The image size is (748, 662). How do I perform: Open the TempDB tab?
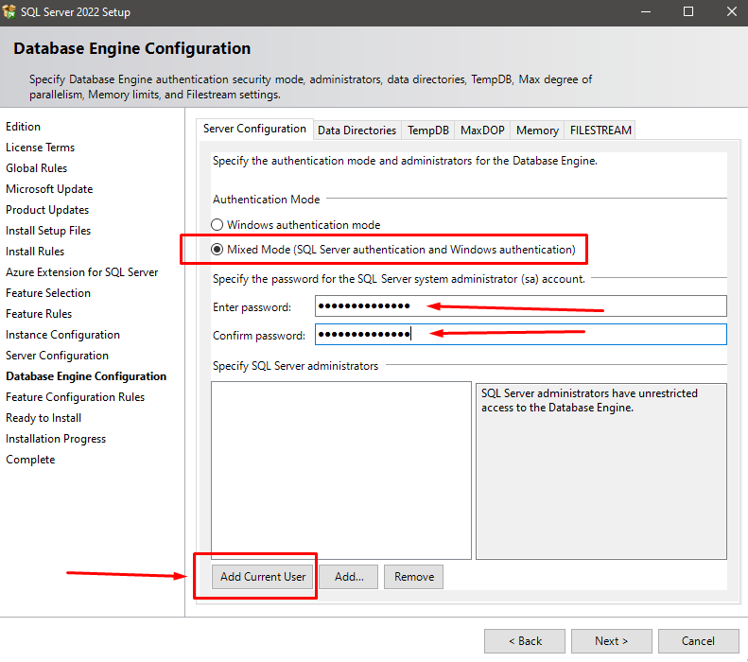tap(428, 131)
